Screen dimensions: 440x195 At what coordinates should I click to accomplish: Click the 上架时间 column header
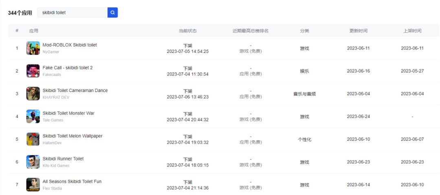(x=412, y=31)
